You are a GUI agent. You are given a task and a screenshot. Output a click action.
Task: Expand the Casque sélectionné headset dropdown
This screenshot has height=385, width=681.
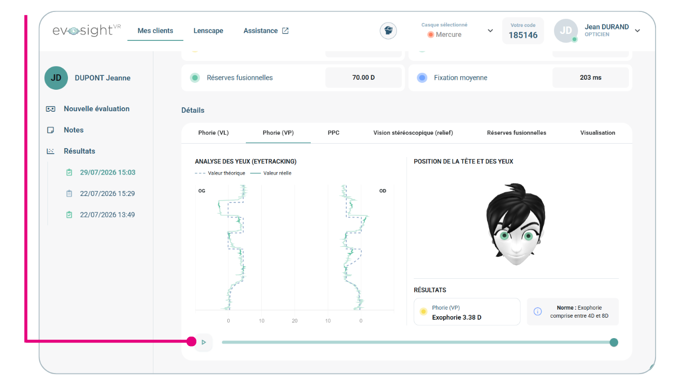490,31
